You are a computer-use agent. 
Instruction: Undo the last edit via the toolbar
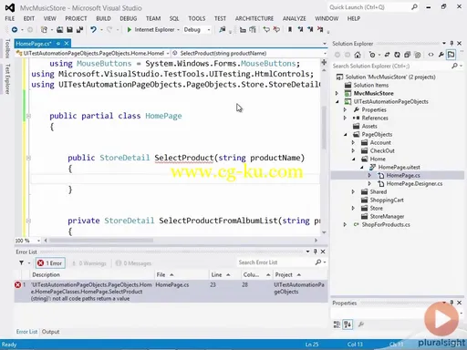tap(93, 29)
